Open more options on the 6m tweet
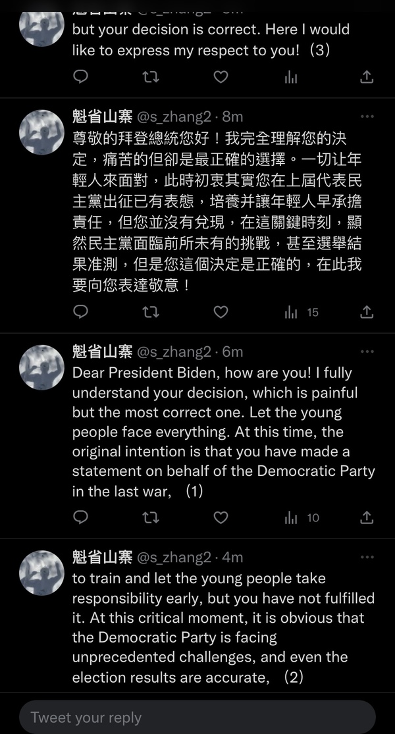The width and height of the screenshot is (395, 734). pos(367,352)
